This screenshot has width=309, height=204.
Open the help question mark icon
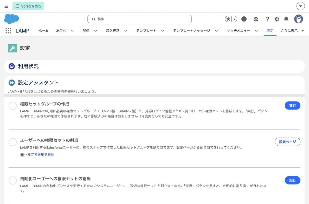pyautogui.click(x=267, y=19)
